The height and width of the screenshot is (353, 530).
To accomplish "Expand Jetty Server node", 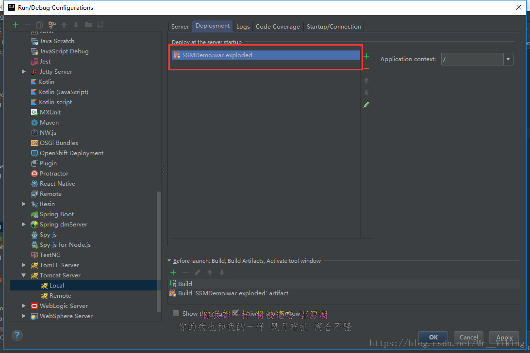I will (x=23, y=72).
